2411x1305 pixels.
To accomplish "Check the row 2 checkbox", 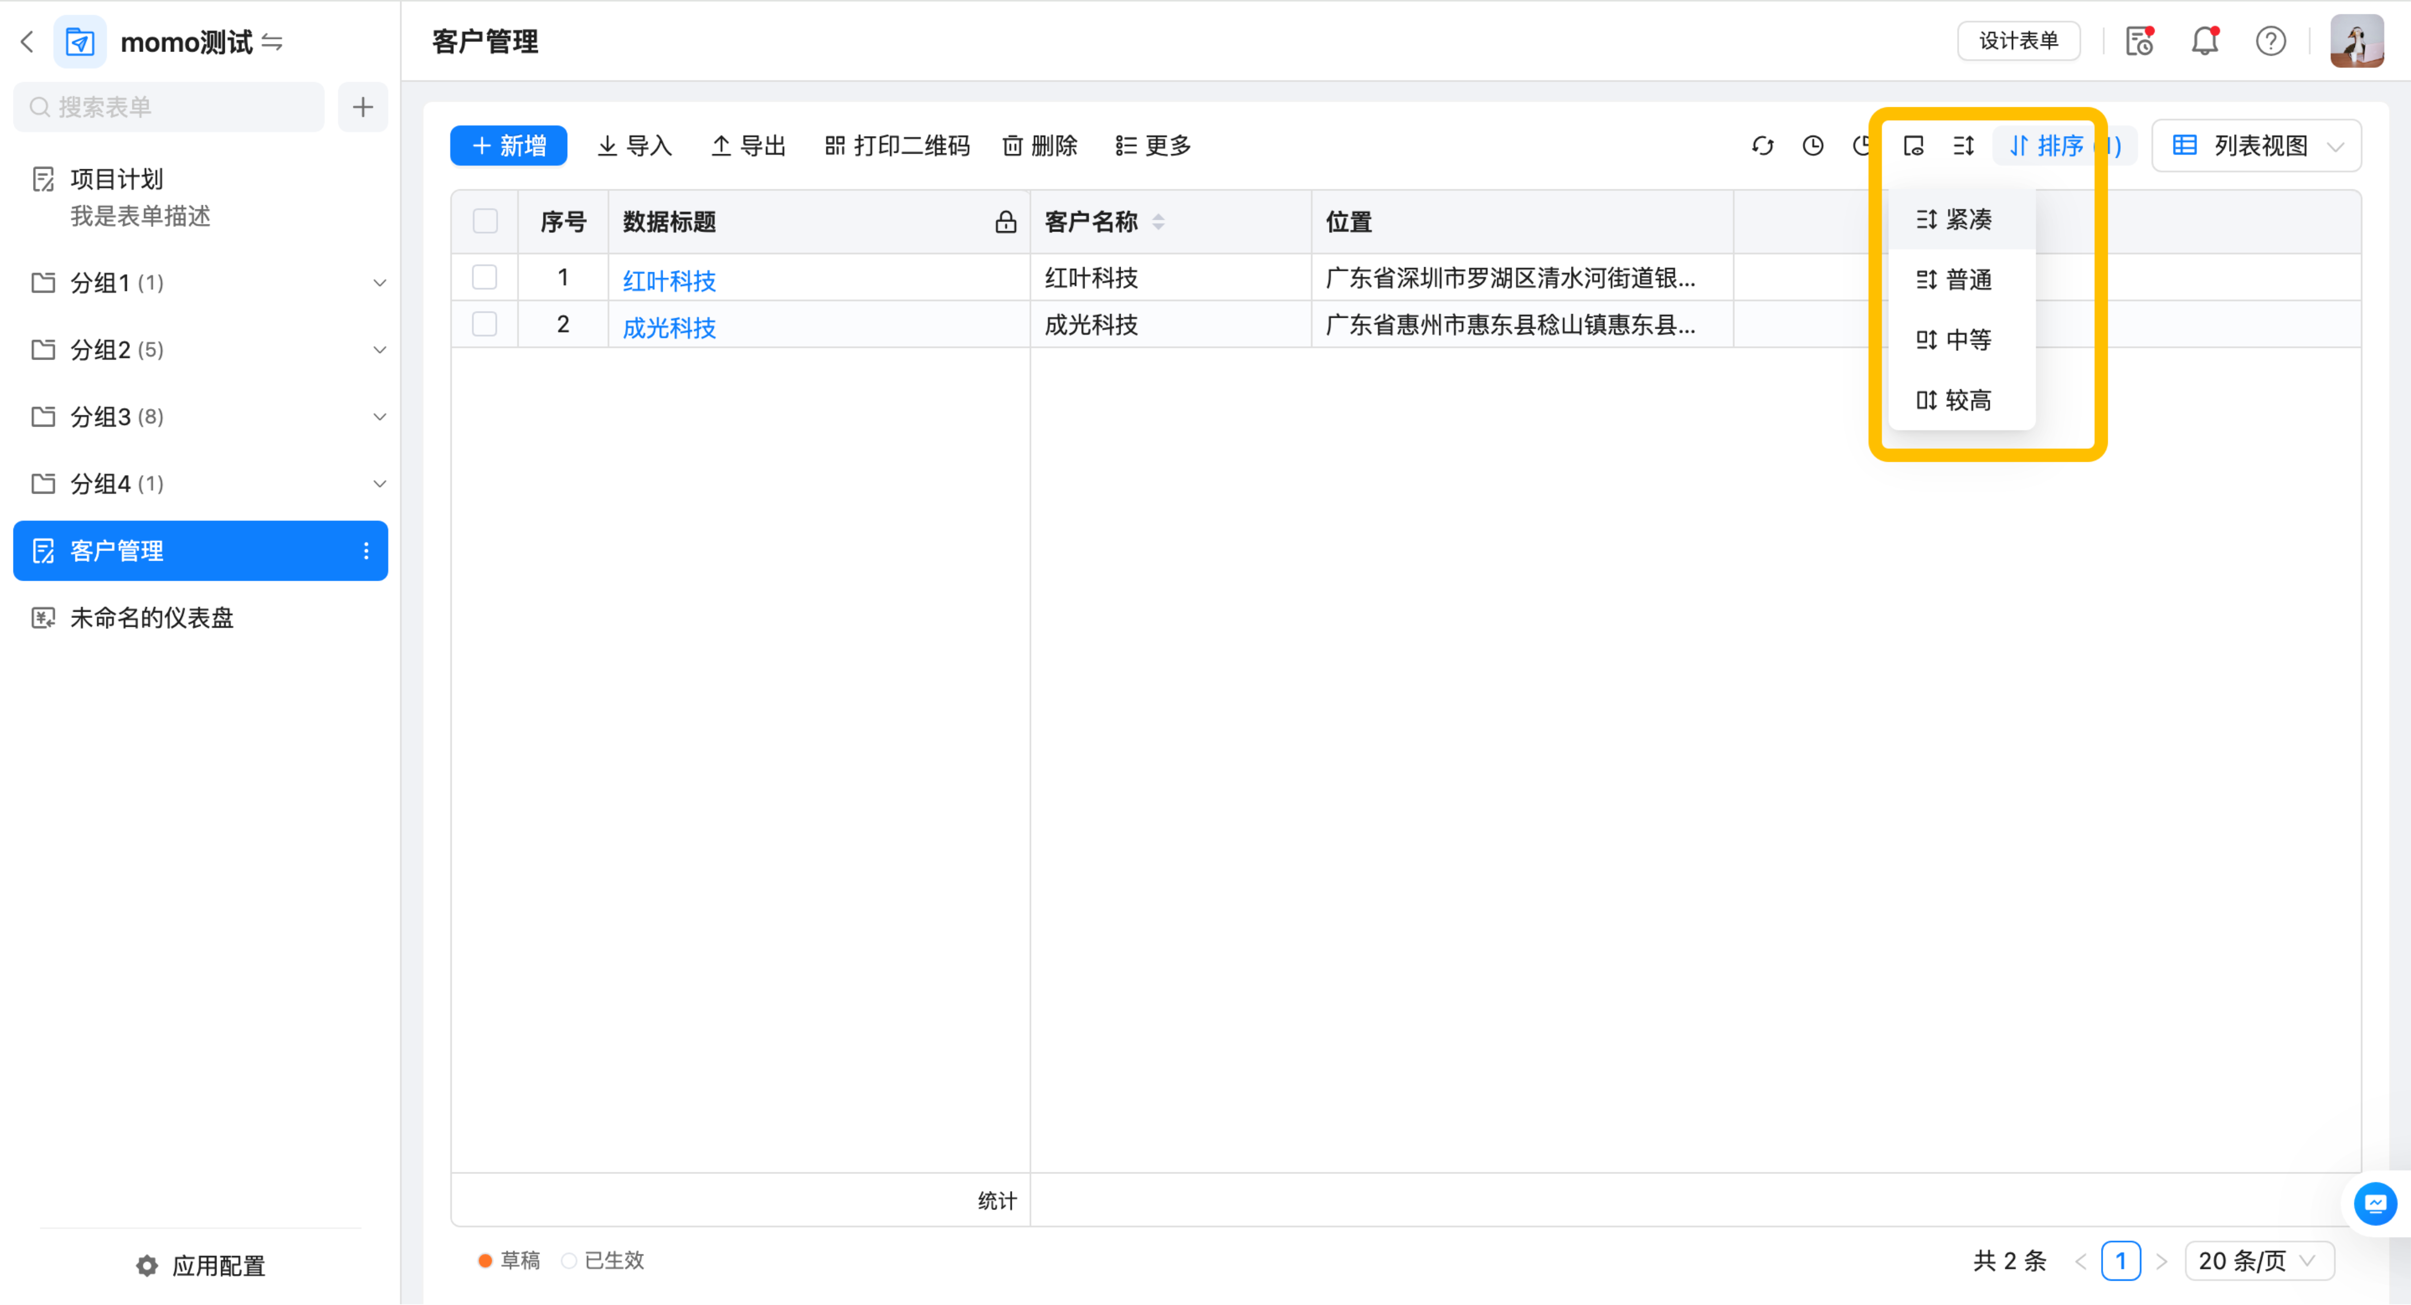I will coord(485,324).
